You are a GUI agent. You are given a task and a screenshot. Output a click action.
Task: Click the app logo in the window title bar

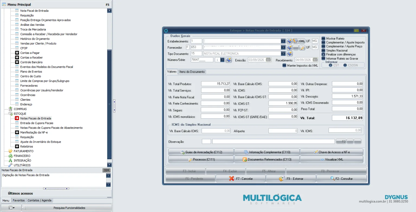click(166, 30)
